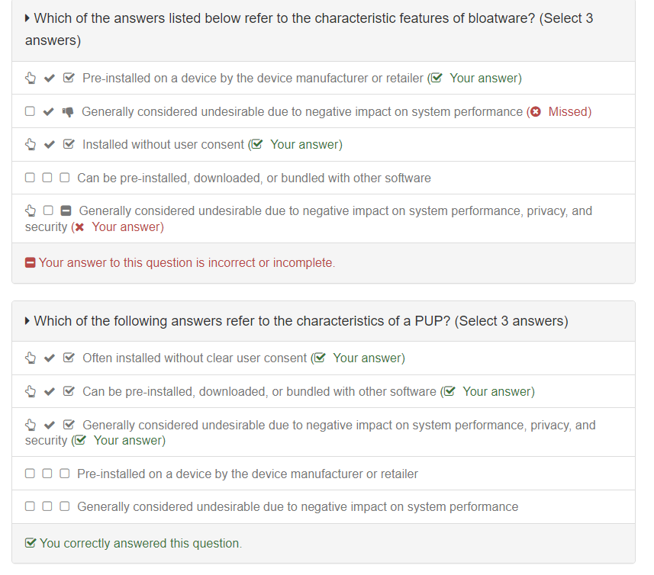Click the last PUP answer, 'negative impact on system performance'
654x575 pixels.
tap(298, 506)
